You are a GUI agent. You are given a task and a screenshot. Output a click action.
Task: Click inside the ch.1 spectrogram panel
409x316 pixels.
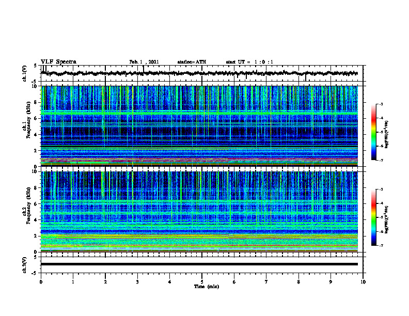pos(199,126)
